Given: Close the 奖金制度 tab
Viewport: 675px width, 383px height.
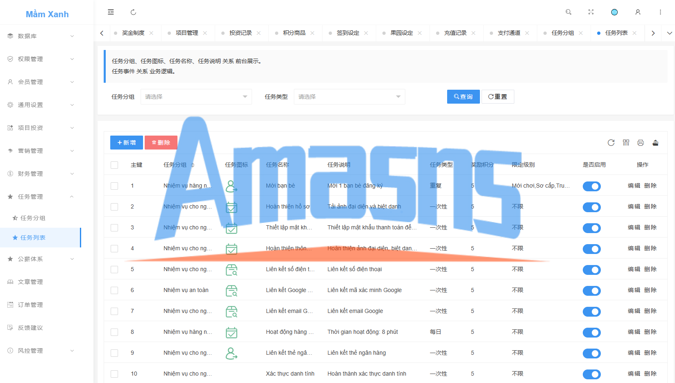Looking at the screenshot, I should click(x=151, y=33).
